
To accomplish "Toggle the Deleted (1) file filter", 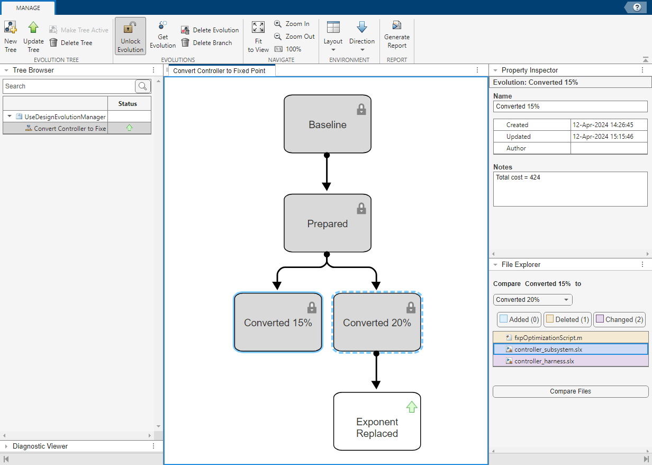I will [x=566, y=319].
